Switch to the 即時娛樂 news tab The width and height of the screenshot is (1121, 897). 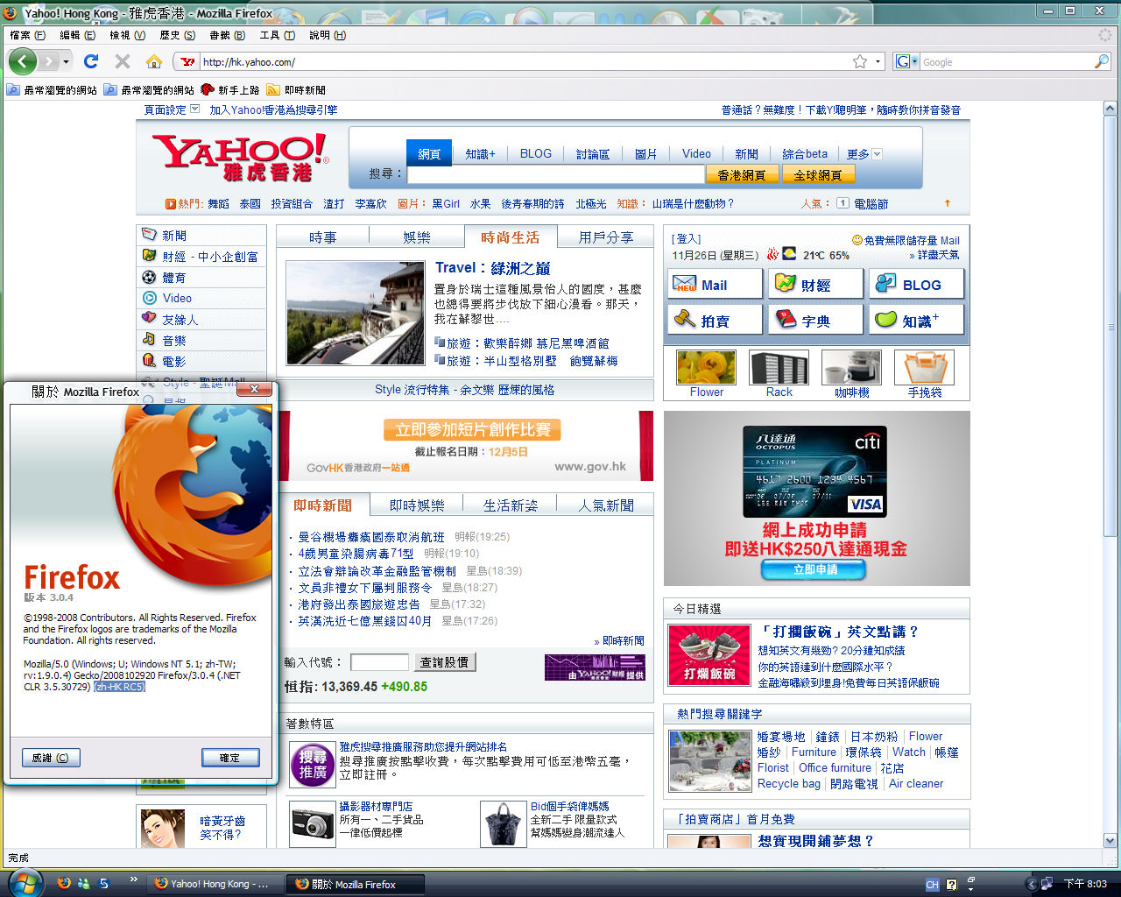tap(417, 505)
